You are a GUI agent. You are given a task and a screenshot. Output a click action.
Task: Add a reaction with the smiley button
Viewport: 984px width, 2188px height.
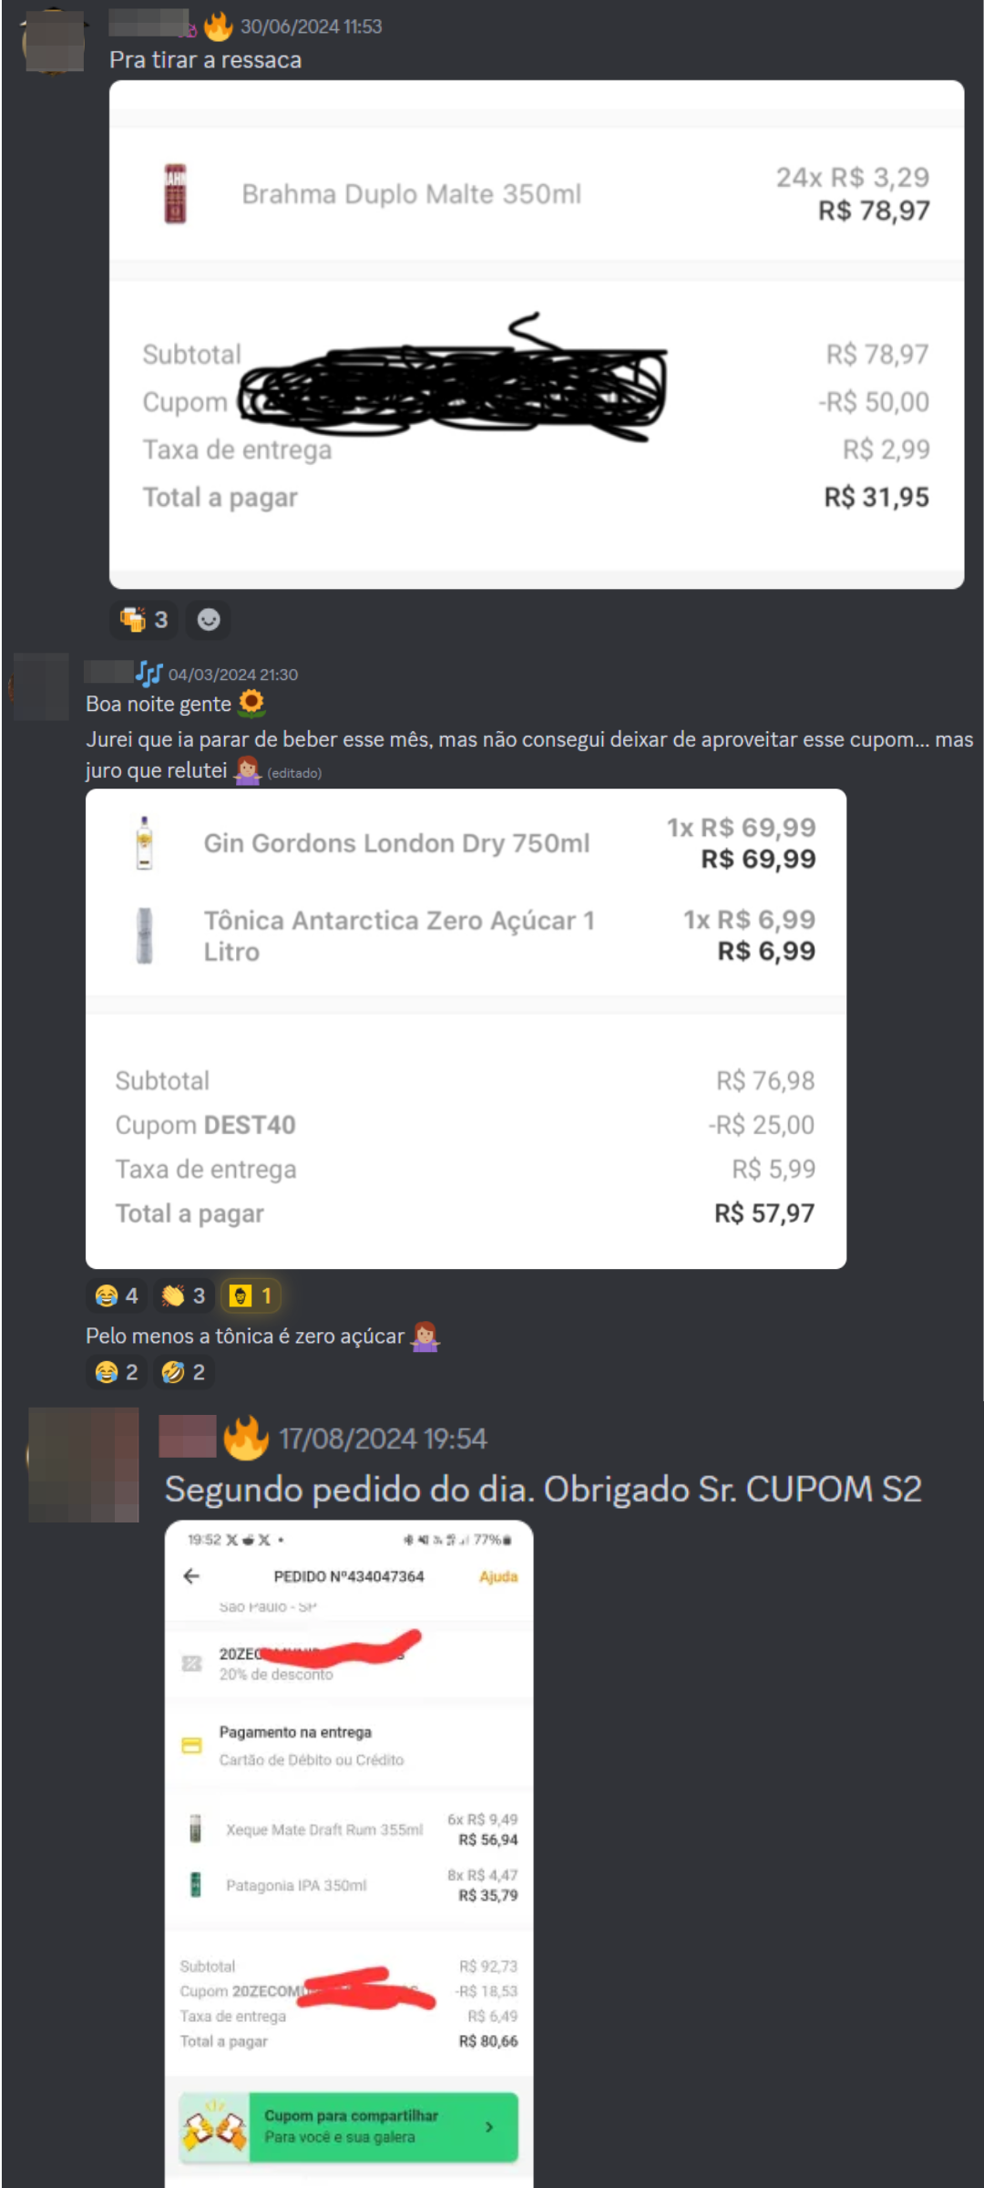tap(209, 620)
